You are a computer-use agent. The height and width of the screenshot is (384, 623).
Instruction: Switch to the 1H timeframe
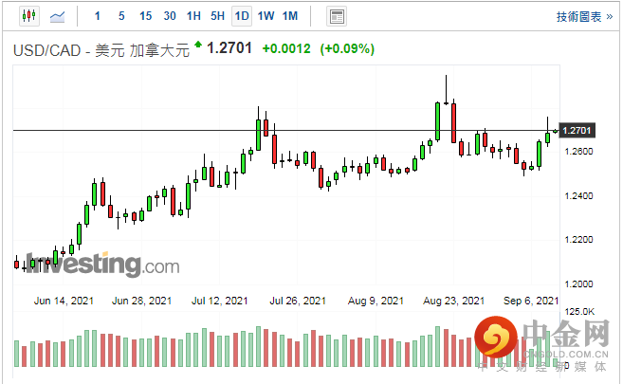point(193,16)
